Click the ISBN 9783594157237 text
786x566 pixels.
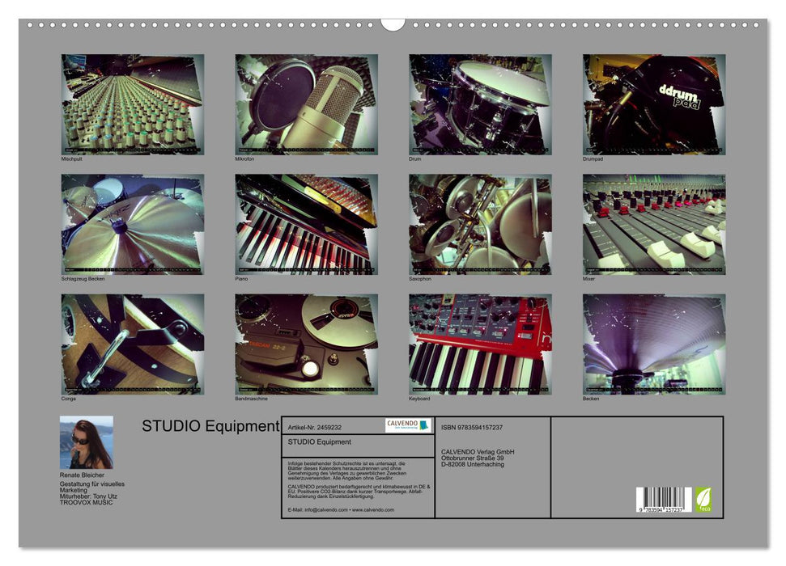472,427
